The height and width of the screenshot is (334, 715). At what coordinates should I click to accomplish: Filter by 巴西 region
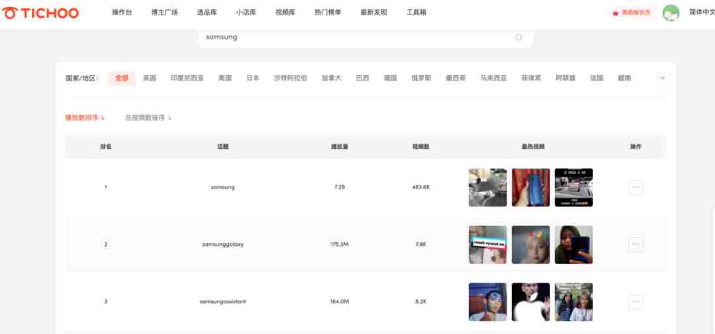(x=363, y=78)
